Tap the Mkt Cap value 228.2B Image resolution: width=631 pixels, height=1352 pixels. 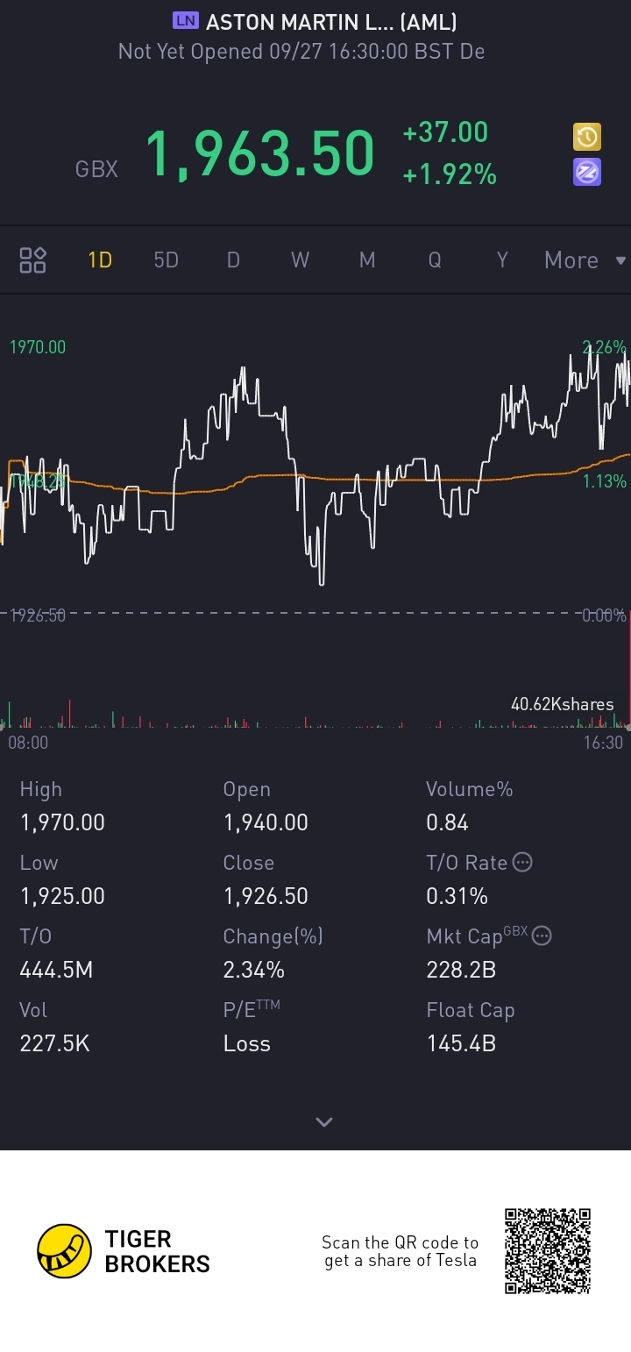click(461, 970)
